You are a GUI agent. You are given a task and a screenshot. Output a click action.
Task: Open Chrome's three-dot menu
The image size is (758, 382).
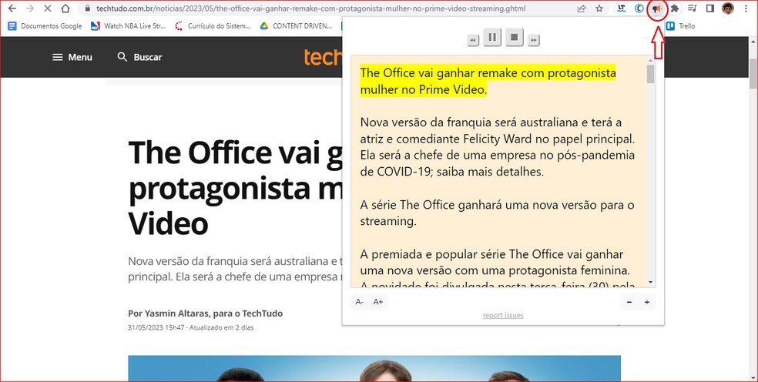click(746, 8)
